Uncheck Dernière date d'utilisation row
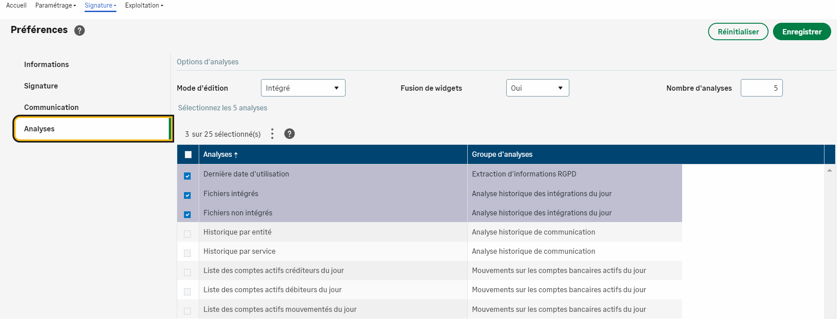Image resolution: width=837 pixels, height=319 pixels. 188,176
